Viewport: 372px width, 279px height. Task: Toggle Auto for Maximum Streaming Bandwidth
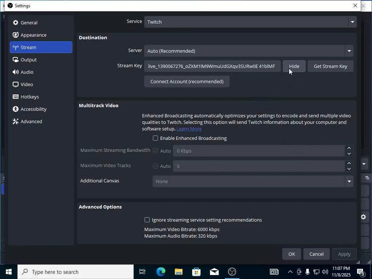pyautogui.click(x=155, y=151)
